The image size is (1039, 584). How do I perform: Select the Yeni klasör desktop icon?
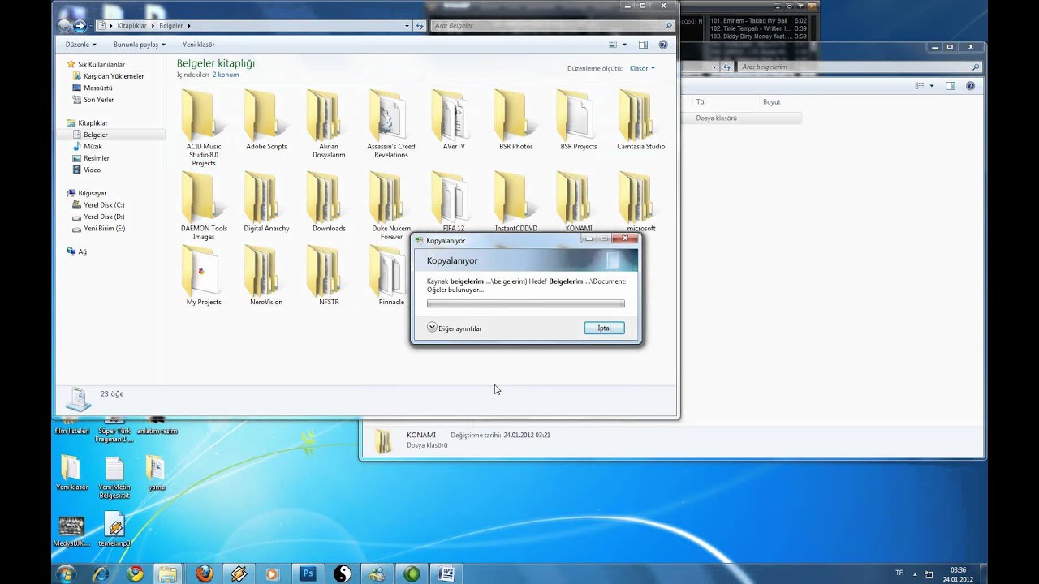point(71,473)
